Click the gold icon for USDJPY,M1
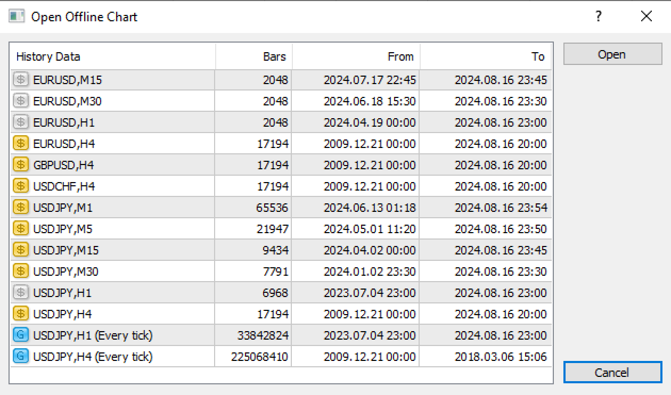The width and height of the screenshot is (671, 395). point(20,208)
